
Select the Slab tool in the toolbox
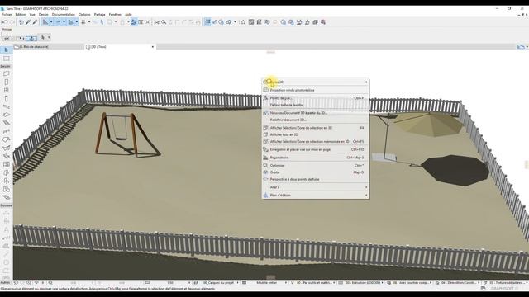6,115
